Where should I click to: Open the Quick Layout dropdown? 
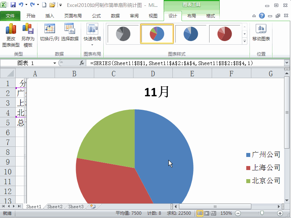[x=93, y=35]
